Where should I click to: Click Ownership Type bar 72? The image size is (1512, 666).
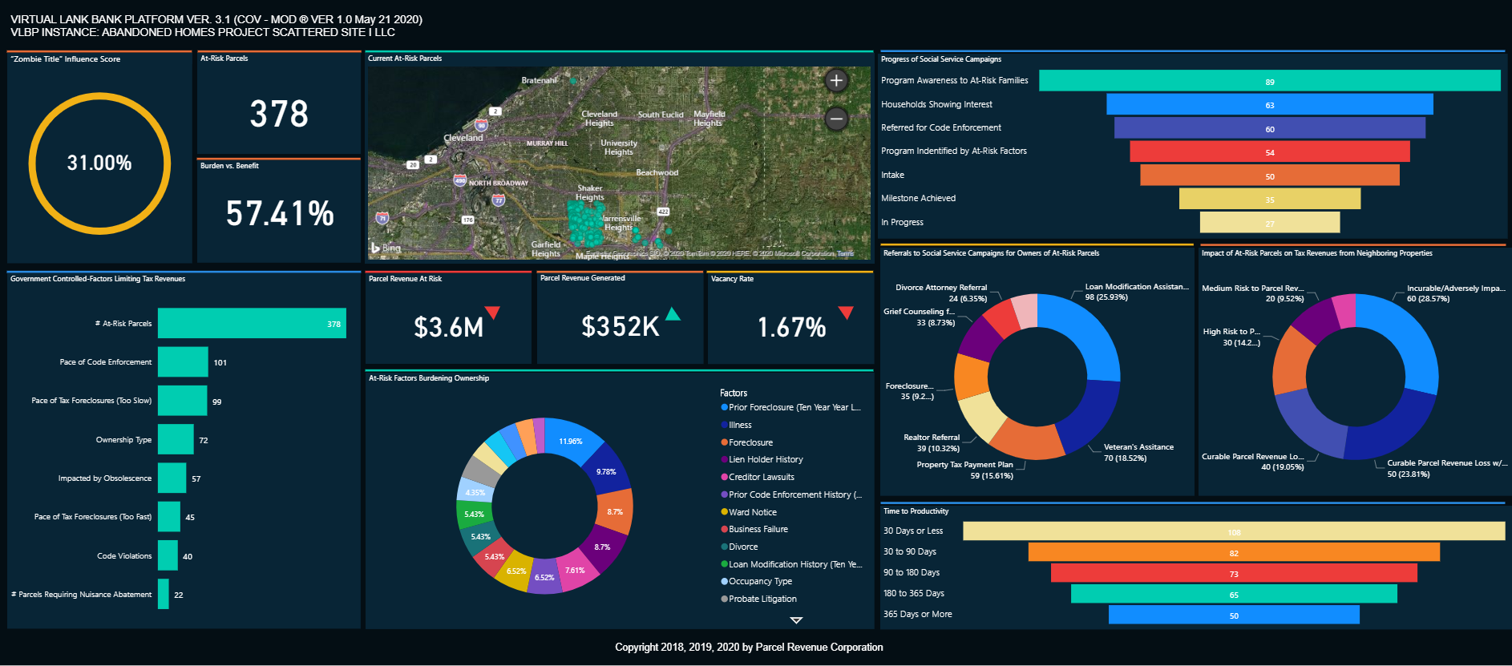[x=176, y=440]
